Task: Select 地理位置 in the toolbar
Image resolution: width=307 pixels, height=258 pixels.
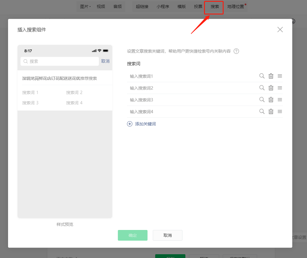Action: click(x=235, y=7)
